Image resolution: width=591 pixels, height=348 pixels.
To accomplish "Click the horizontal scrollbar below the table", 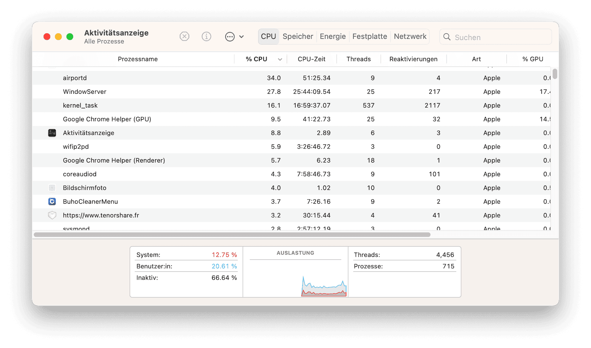I will tap(232, 235).
